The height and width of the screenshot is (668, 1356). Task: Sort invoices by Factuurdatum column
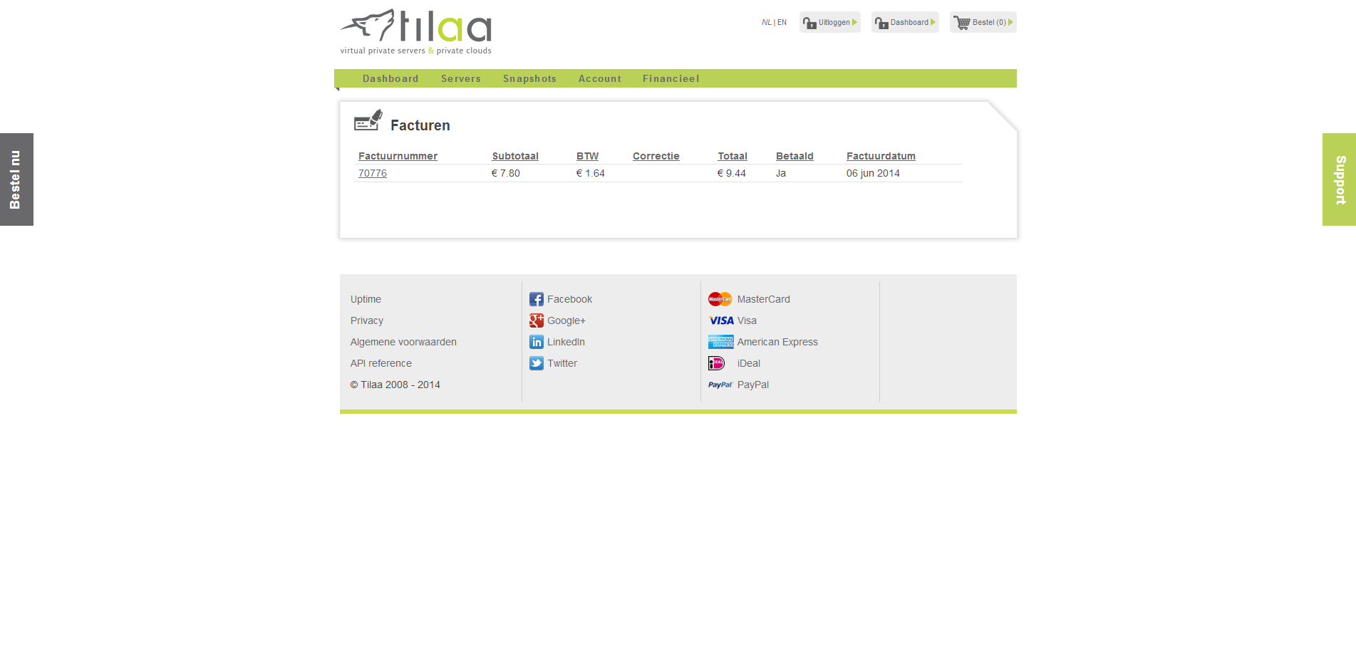[x=881, y=156]
